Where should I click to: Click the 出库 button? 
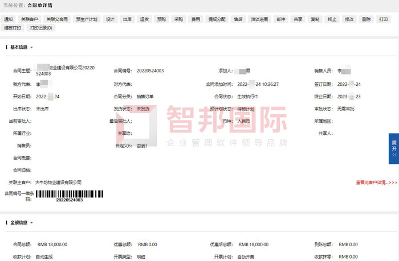[x=128, y=19]
